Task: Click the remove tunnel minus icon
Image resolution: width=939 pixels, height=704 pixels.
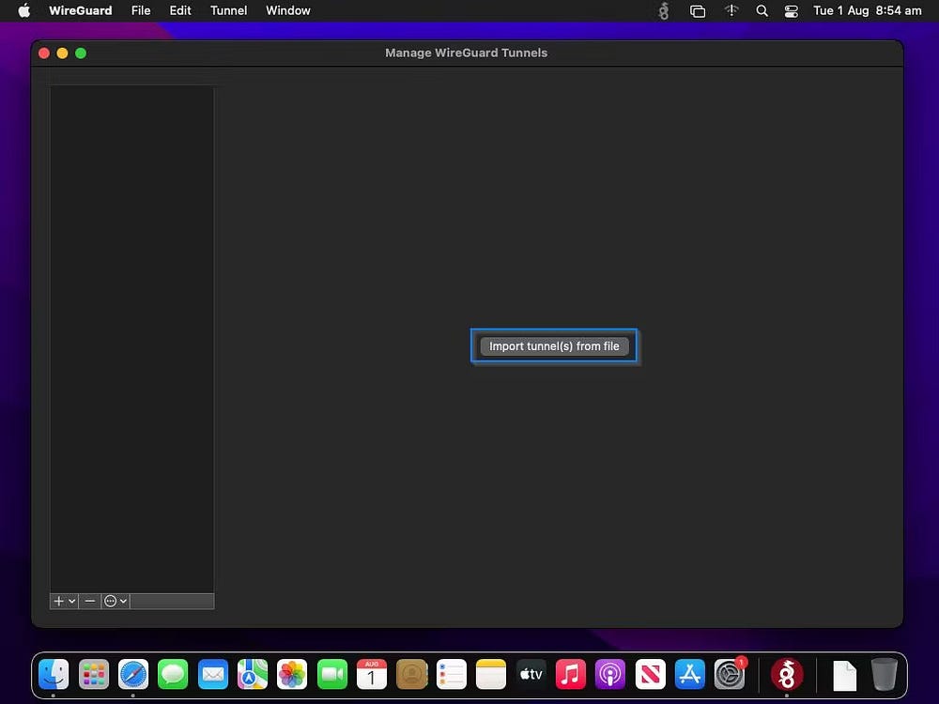Action: click(x=90, y=601)
